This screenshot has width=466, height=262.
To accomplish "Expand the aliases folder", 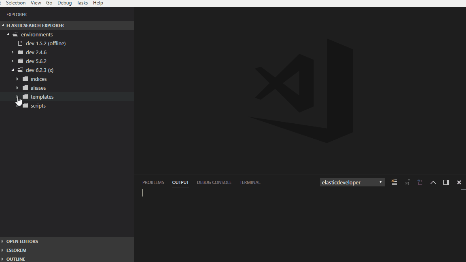I will click(17, 88).
